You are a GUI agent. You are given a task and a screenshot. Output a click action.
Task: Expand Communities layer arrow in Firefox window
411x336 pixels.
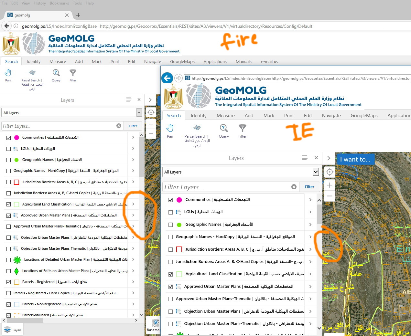click(133, 137)
